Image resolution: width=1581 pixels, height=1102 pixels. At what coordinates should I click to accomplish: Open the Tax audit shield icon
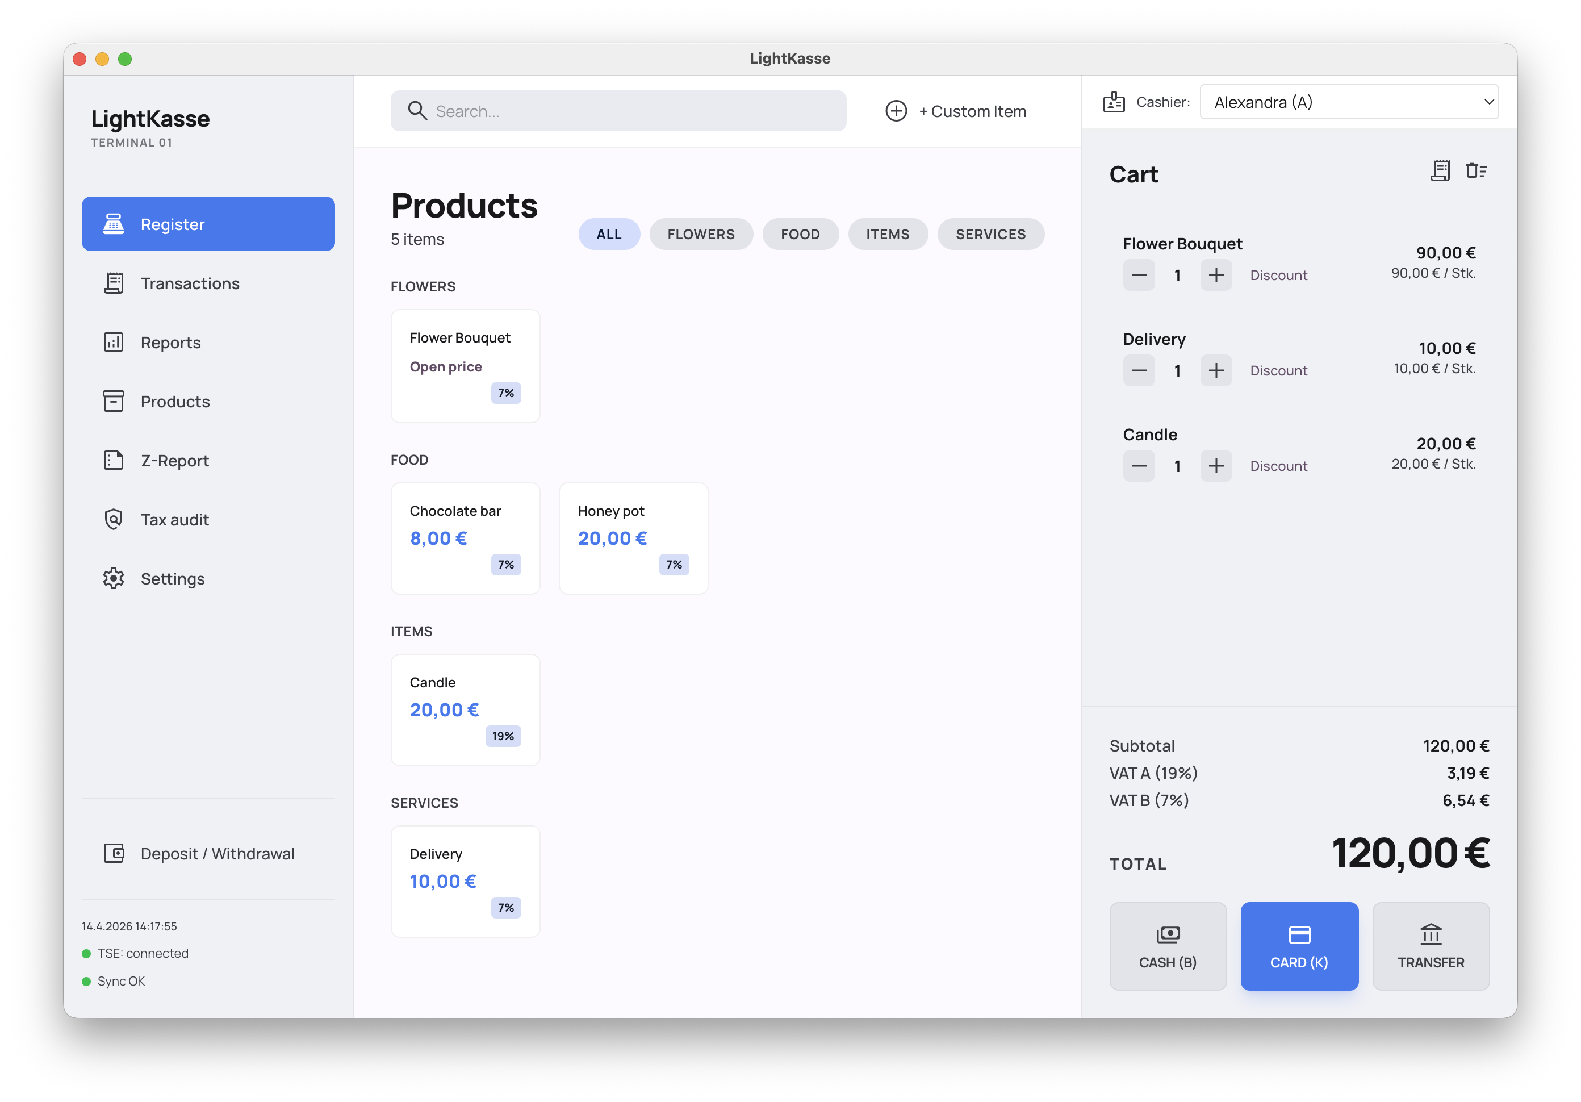(x=113, y=519)
